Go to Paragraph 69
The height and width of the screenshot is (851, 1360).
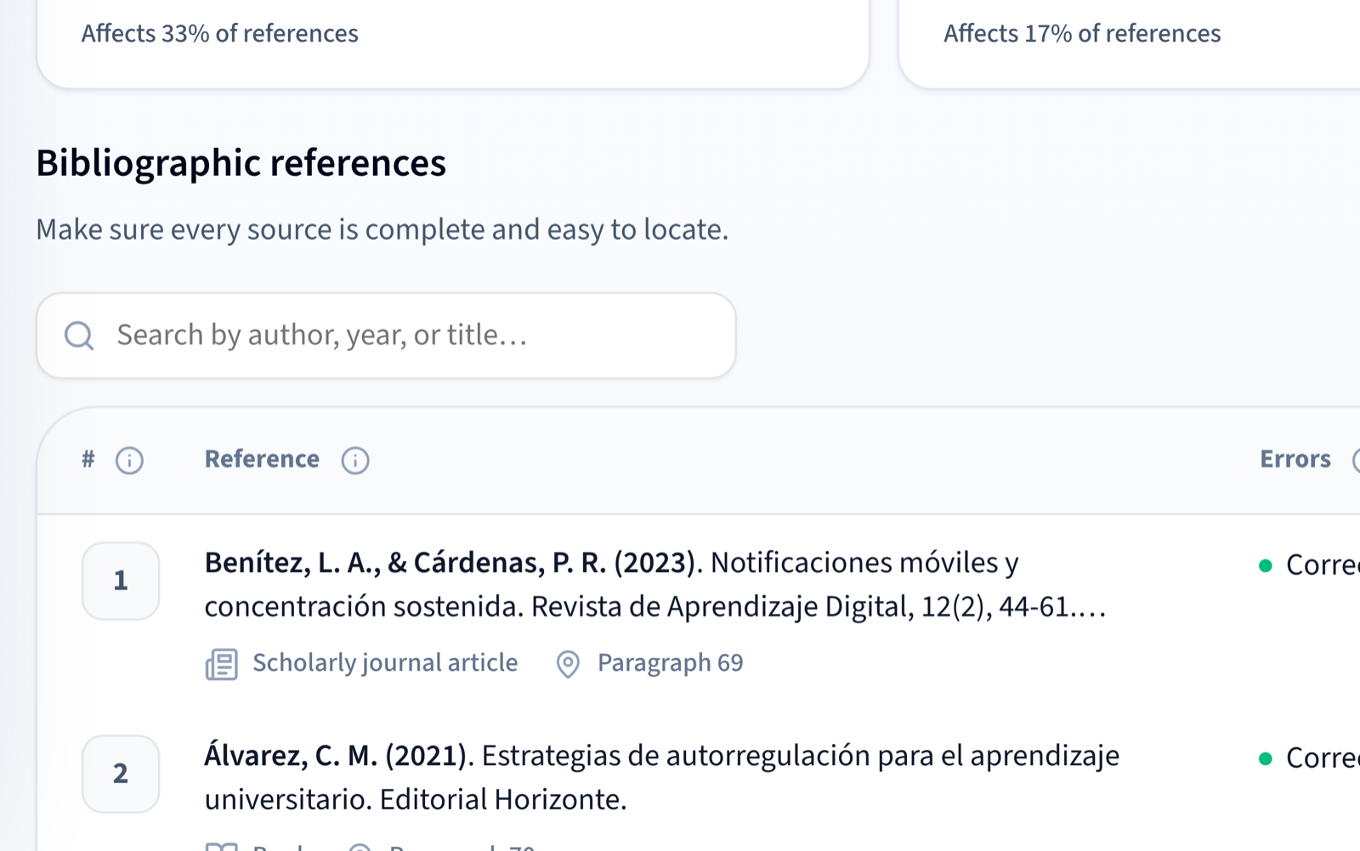coord(670,663)
